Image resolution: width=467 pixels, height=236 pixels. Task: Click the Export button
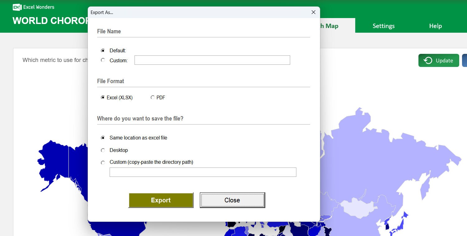(x=161, y=200)
